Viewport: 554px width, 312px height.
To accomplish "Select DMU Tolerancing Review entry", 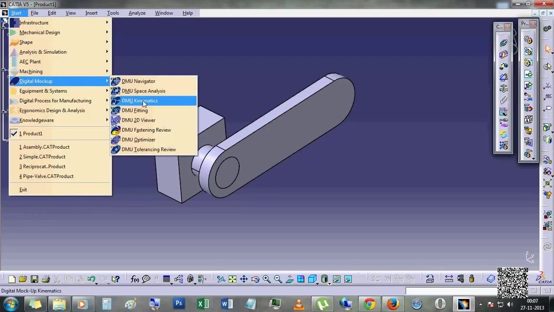I will (153, 149).
